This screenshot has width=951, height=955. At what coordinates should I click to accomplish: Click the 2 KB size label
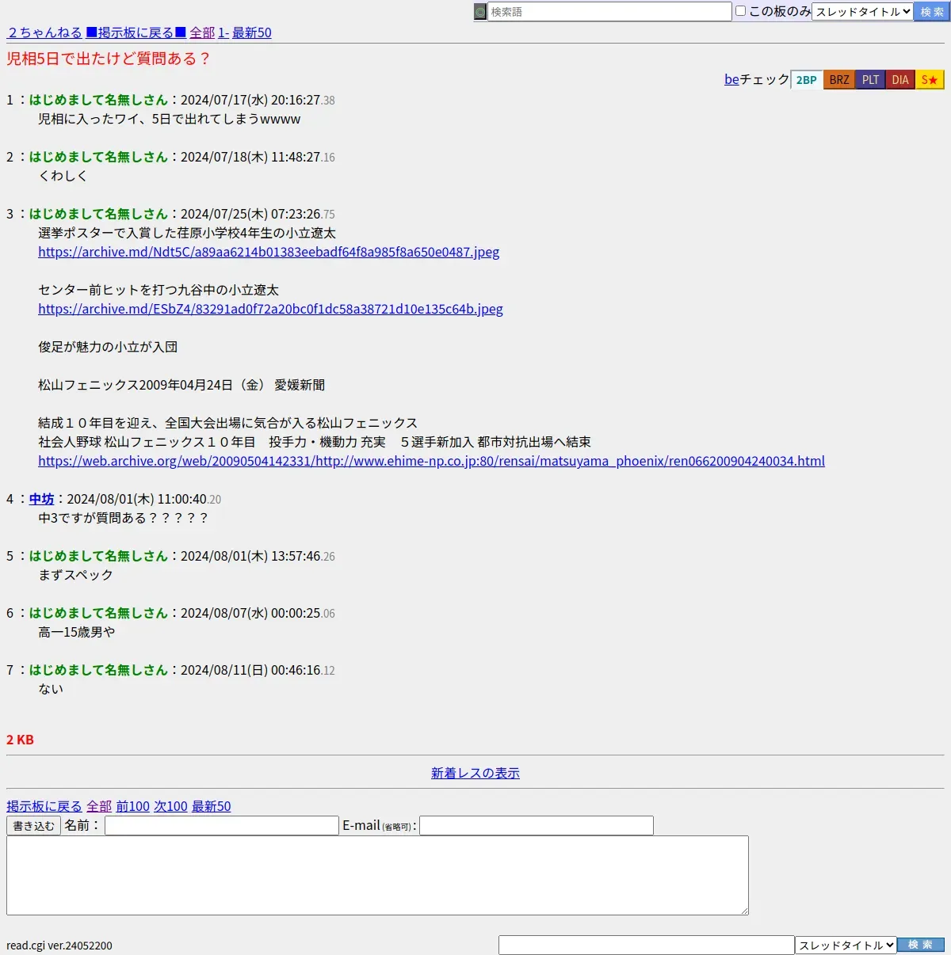tap(20, 740)
